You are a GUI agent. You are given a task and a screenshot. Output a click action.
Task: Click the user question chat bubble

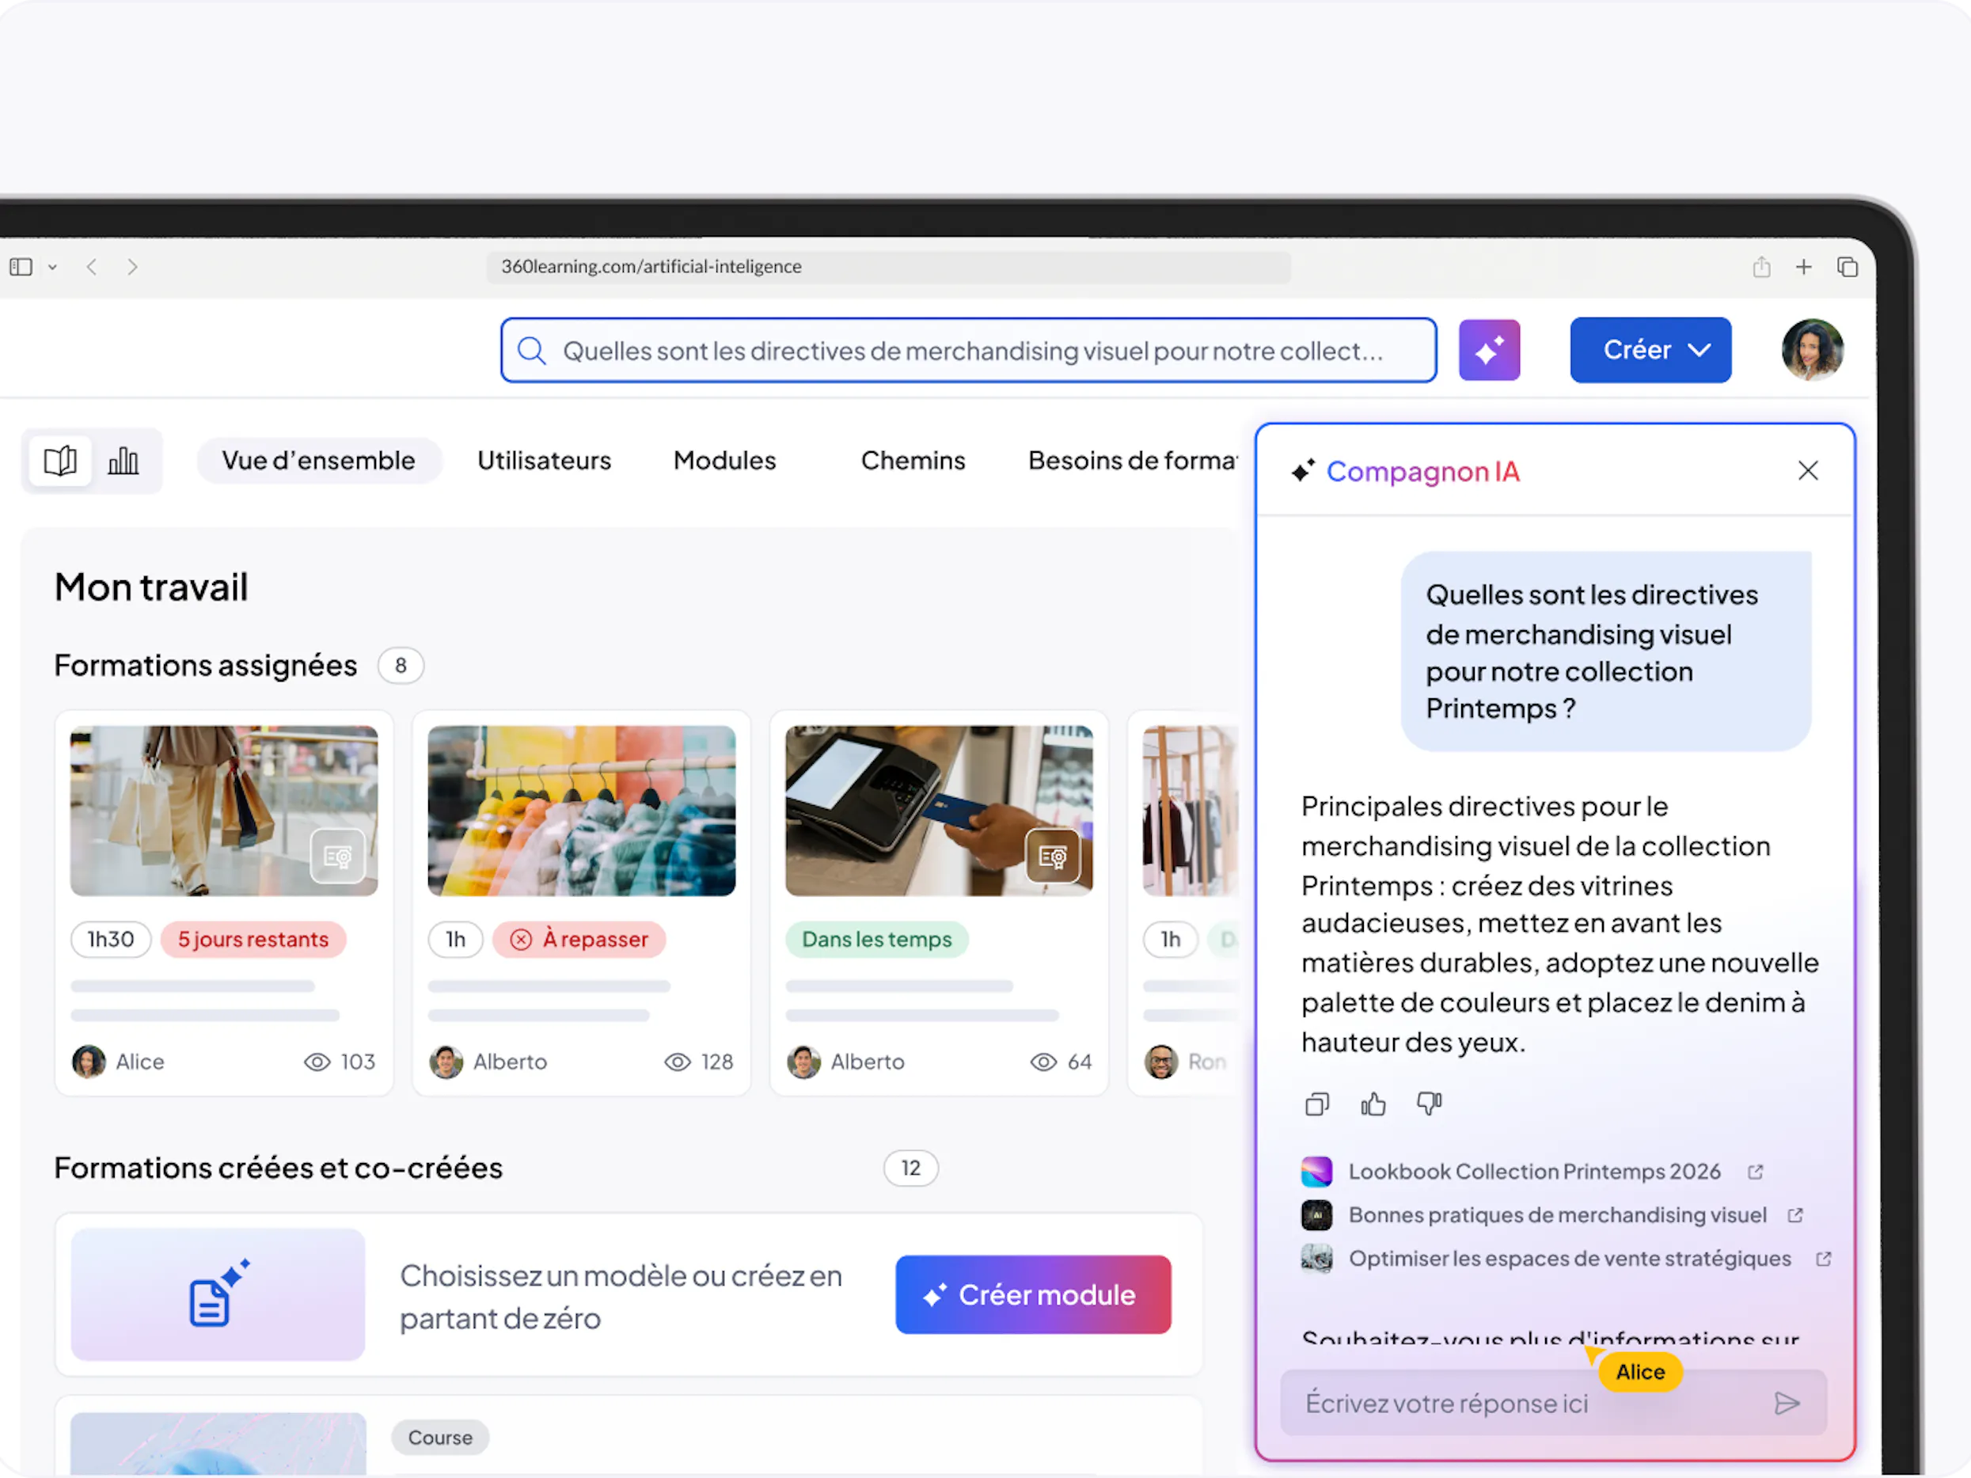[1605, 652]
